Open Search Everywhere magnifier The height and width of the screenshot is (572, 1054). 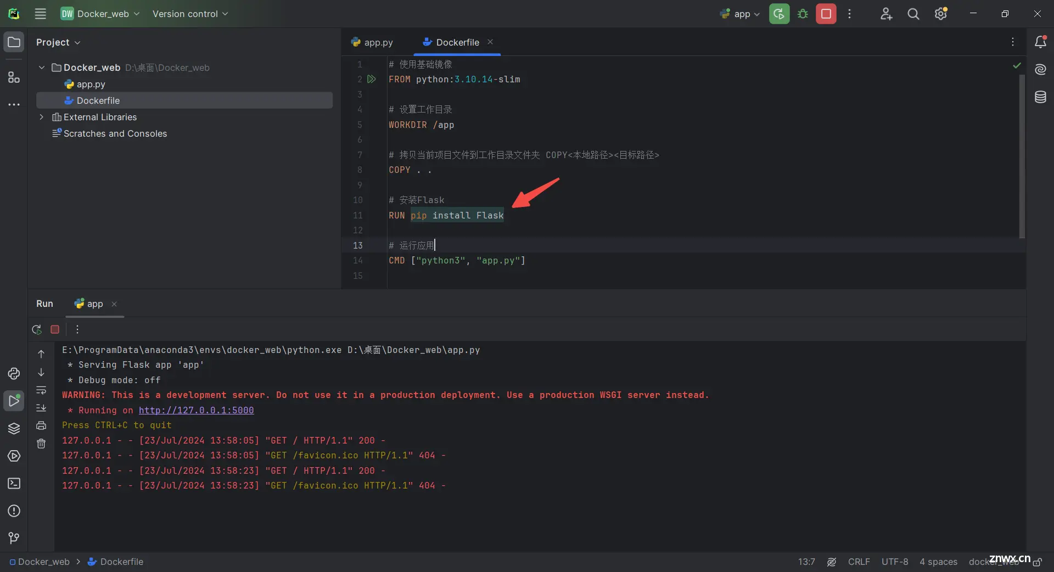pos(913,14)
